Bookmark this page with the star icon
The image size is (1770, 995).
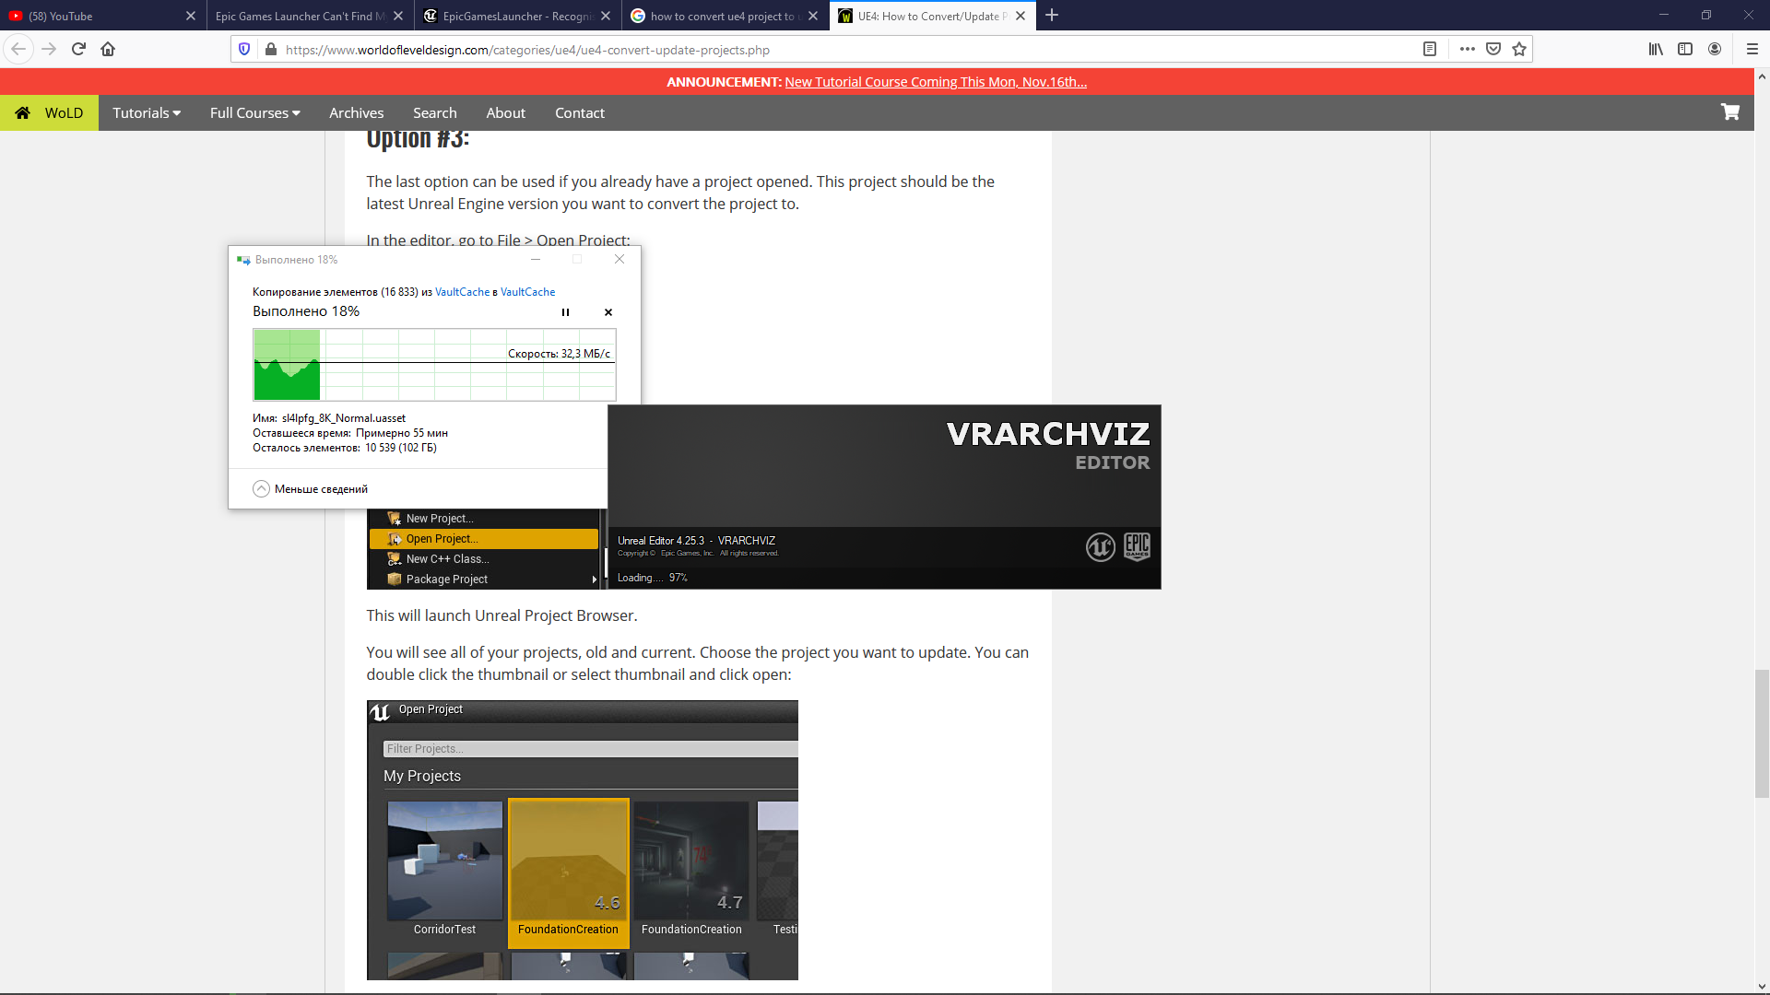click(x=1519, y=49)
